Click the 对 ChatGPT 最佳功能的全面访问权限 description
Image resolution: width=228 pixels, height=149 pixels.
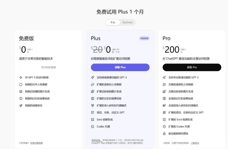186,59
